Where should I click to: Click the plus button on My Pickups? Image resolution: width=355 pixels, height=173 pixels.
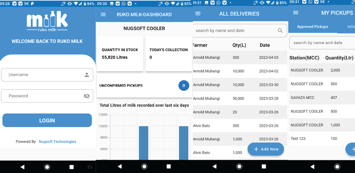350,149
